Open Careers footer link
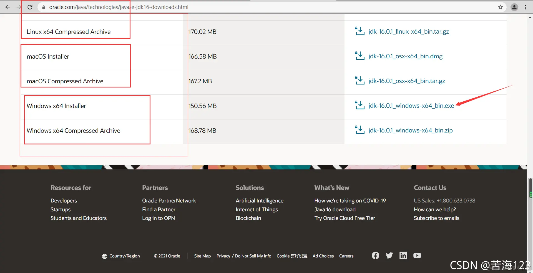The width and height of the screenshot is (533, 273). [x=346, y=256]
